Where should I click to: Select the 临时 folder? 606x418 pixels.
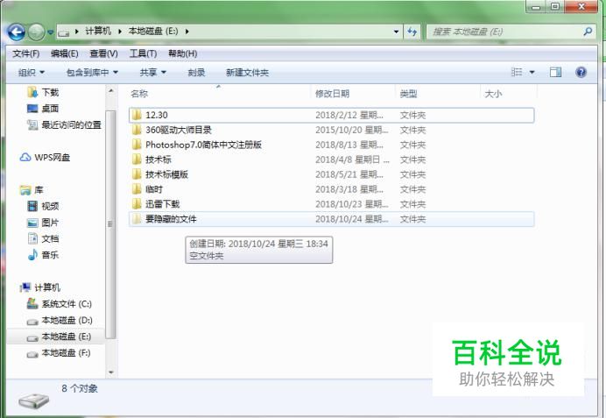[x=332, y=189]
